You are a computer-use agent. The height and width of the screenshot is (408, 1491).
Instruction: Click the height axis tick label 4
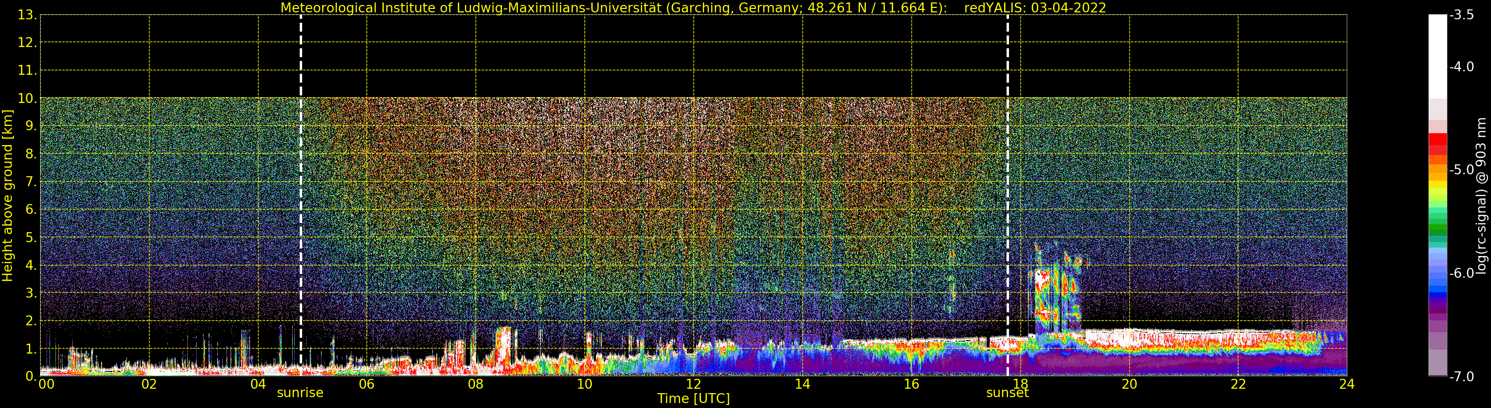(x=31, y=265)
